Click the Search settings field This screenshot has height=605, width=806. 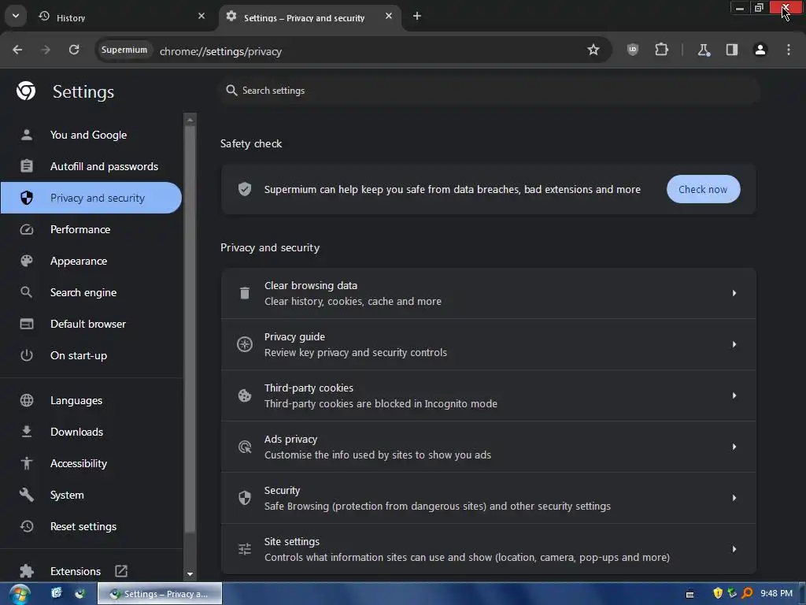click(490, 91)
